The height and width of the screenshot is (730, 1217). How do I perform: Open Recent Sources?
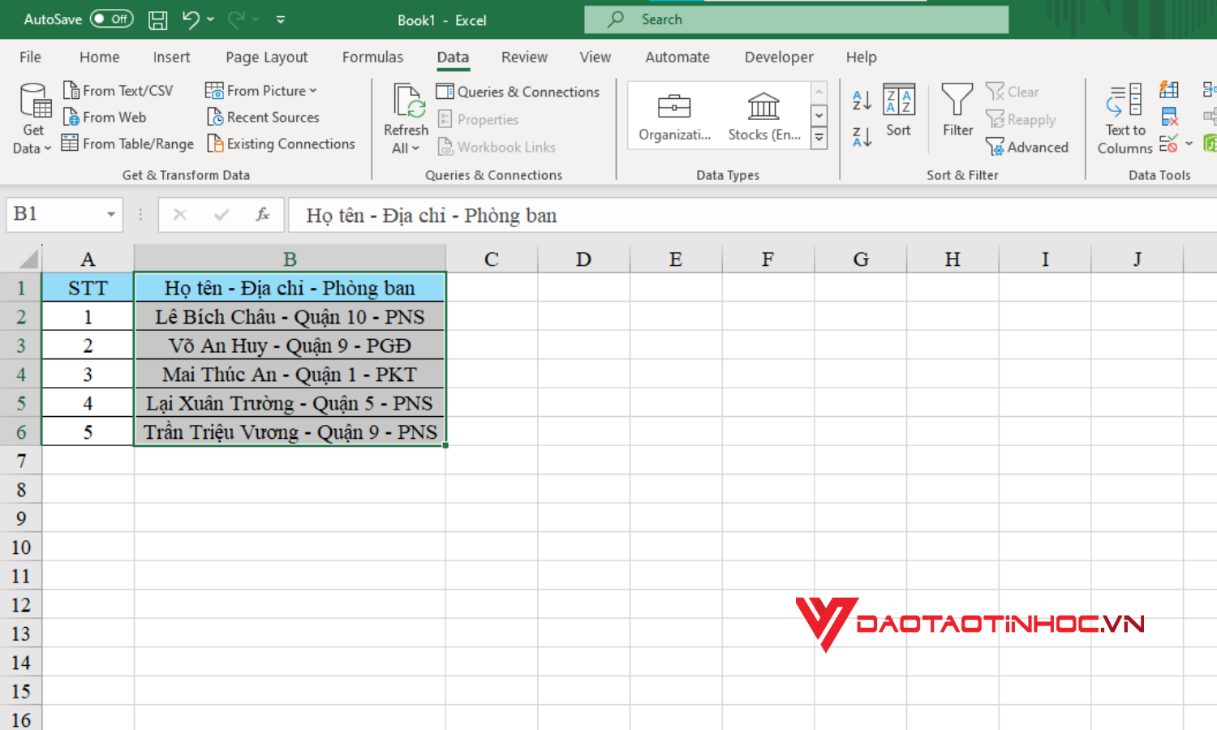(x=264, y=117)
